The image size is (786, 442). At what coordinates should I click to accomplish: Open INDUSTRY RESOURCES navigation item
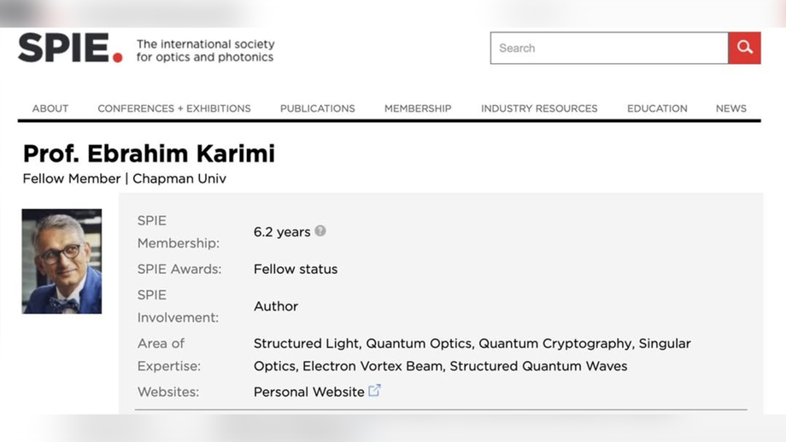[x=539, y=108]
